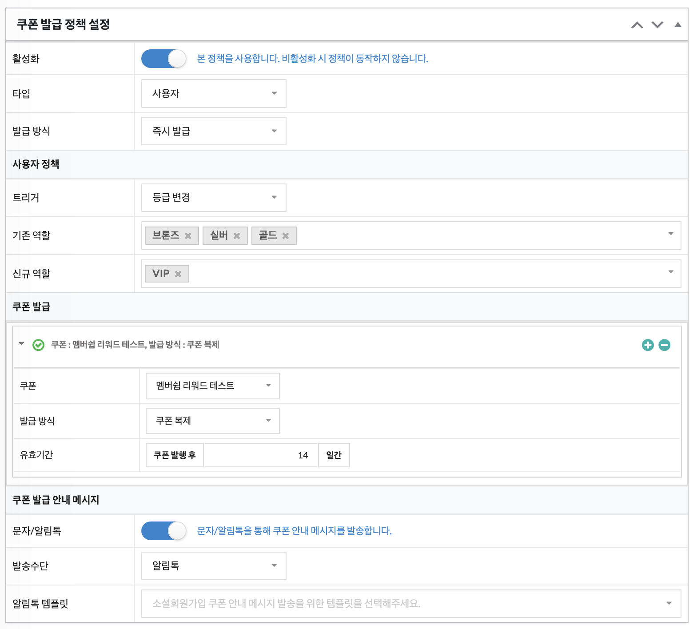Open the 발급 방식 dropdown showing 즉시 발급
The height and width of the screenshot is (629, 693).
(x=214, y=131)
